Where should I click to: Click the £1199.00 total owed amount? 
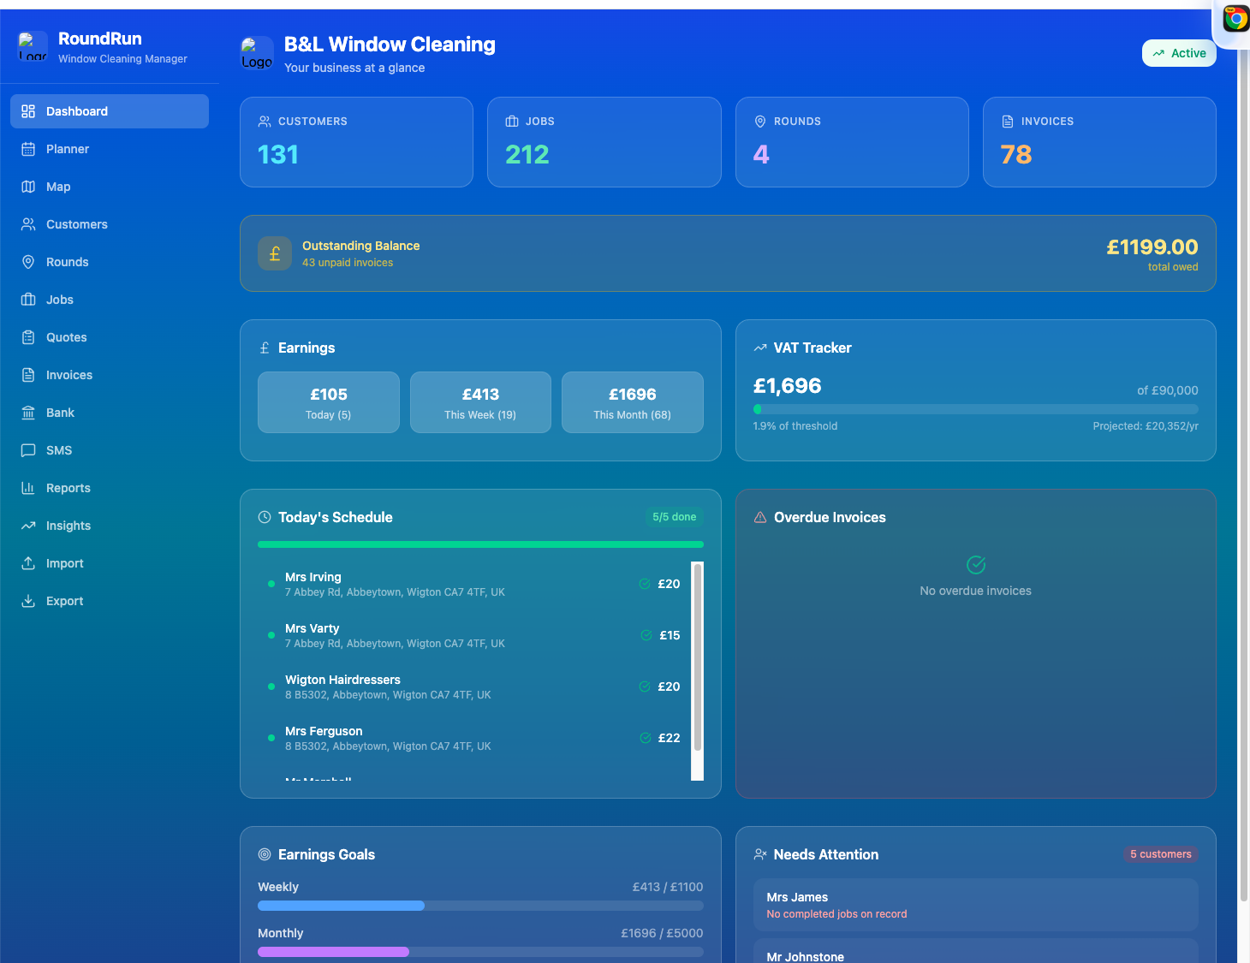click(x=1152, y=247)
